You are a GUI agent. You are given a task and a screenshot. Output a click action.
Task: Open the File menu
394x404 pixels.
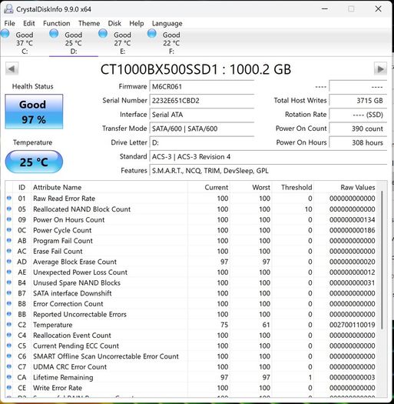[x=9, y=23]
